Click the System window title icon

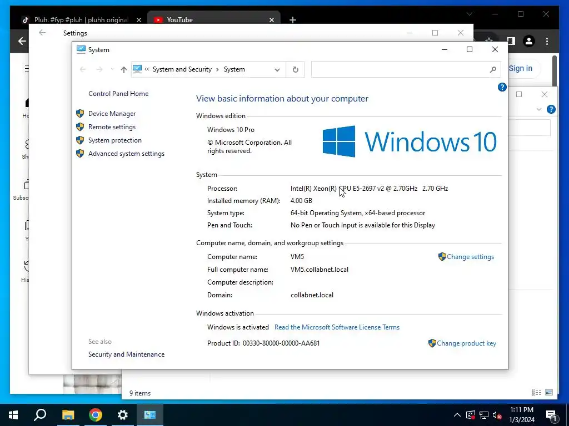tap(81, 49)
